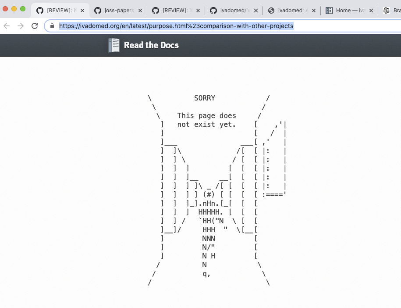Close the ivadomed/iv tab
The height and width of the screenshot is (308, 401).
coord(256,11)
